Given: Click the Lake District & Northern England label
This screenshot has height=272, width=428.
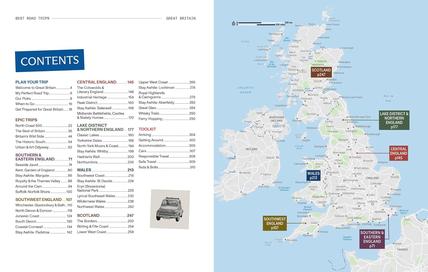Looking at the screenshot, I should (394, 120).
